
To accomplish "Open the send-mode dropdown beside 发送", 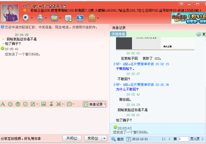I will pyautogui.click(x=104, y=138).
